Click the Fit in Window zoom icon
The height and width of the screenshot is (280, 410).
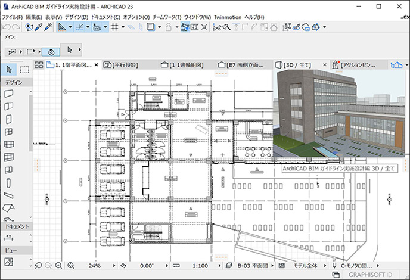(x=71, y=266)
